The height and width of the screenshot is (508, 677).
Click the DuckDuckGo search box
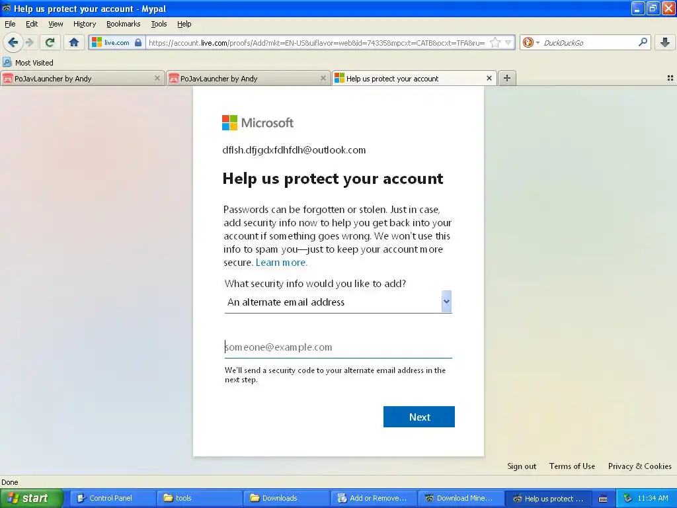tap(587, 42)
